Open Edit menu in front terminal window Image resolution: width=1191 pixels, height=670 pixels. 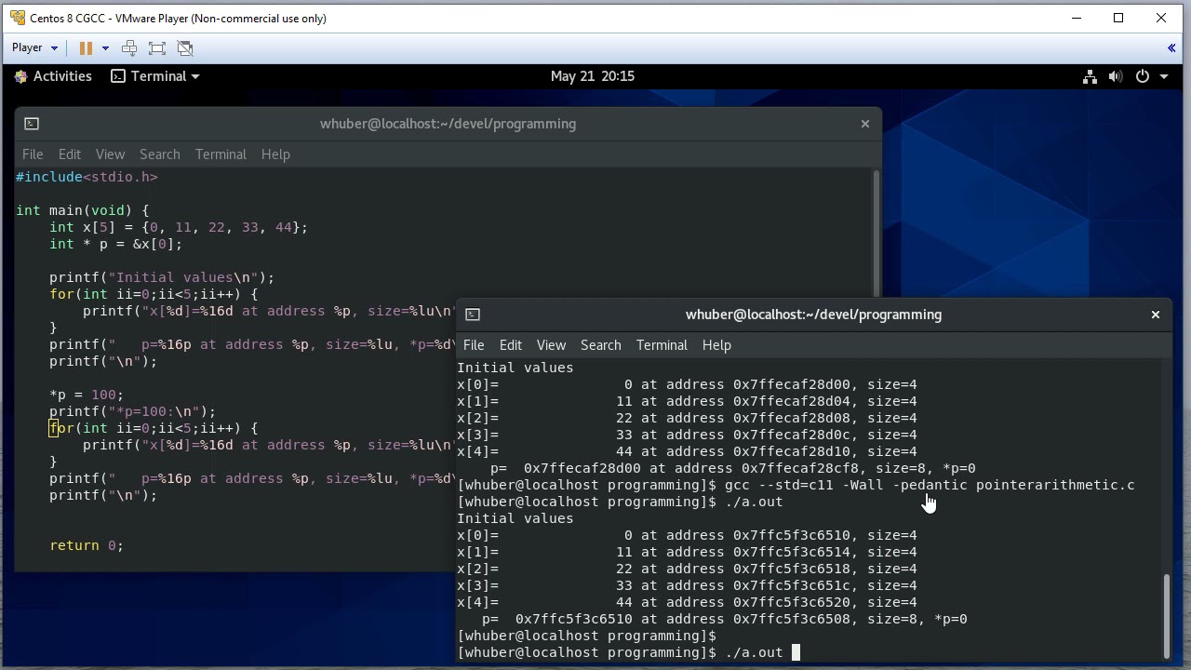pyautogui.click(x=511, y=345)
